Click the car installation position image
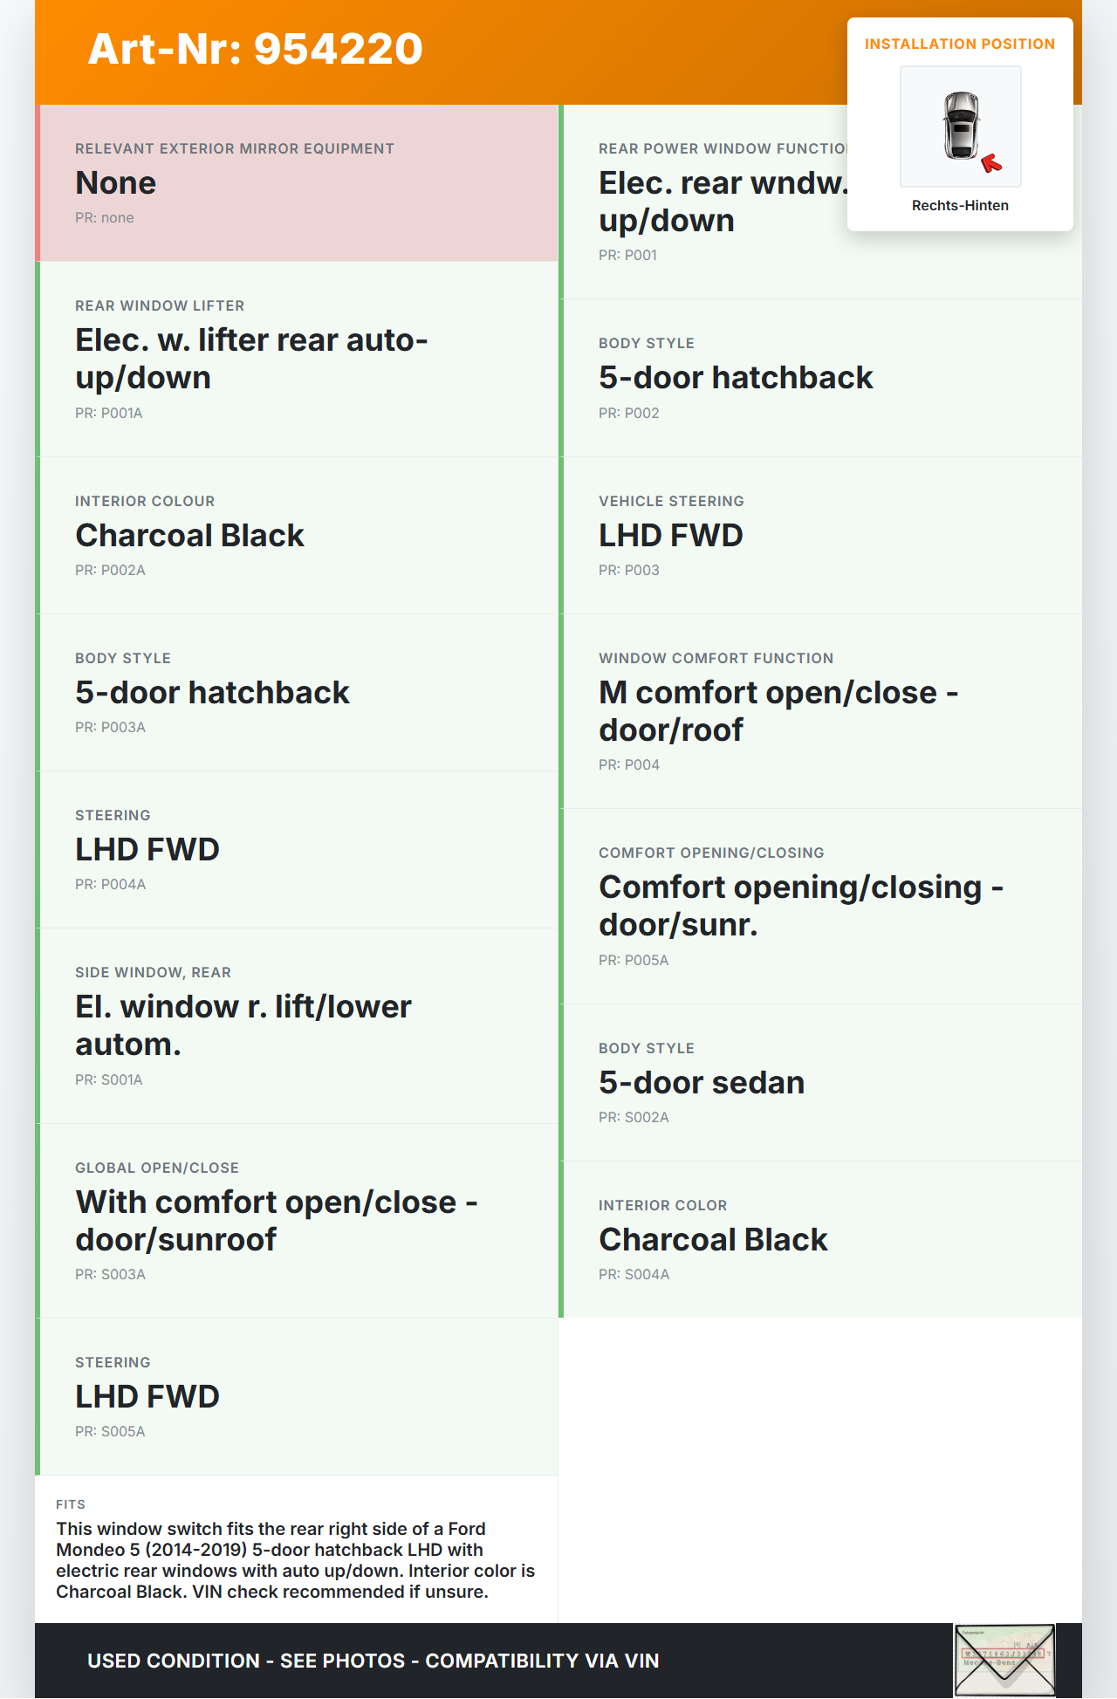 (x=960, y=126)
